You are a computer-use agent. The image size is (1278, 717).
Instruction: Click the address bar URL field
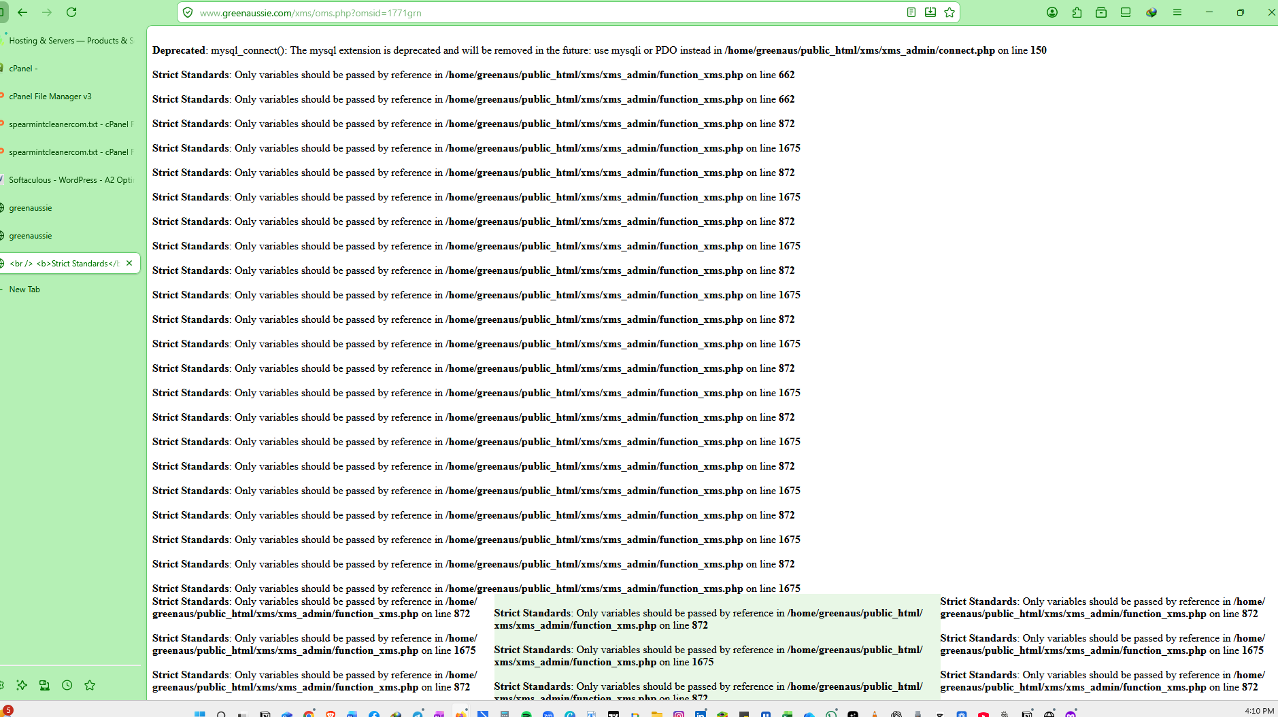(x=544, y=13)
